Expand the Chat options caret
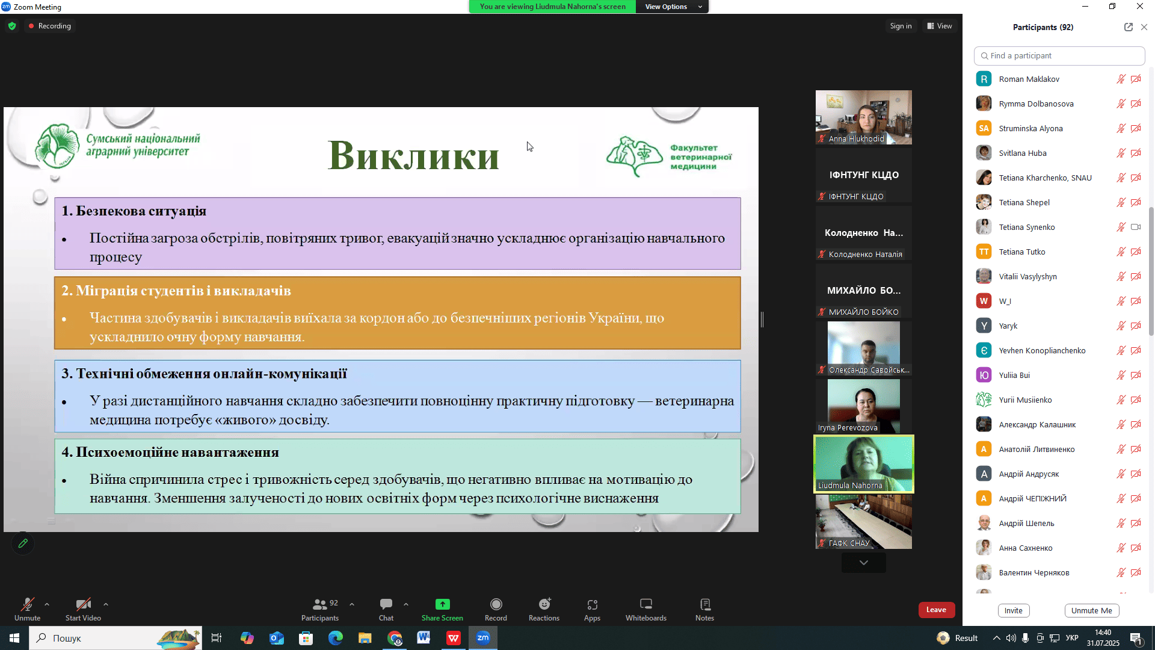Image resolution: width=1155 pixels, height=650 pixels. click(406, 604)
